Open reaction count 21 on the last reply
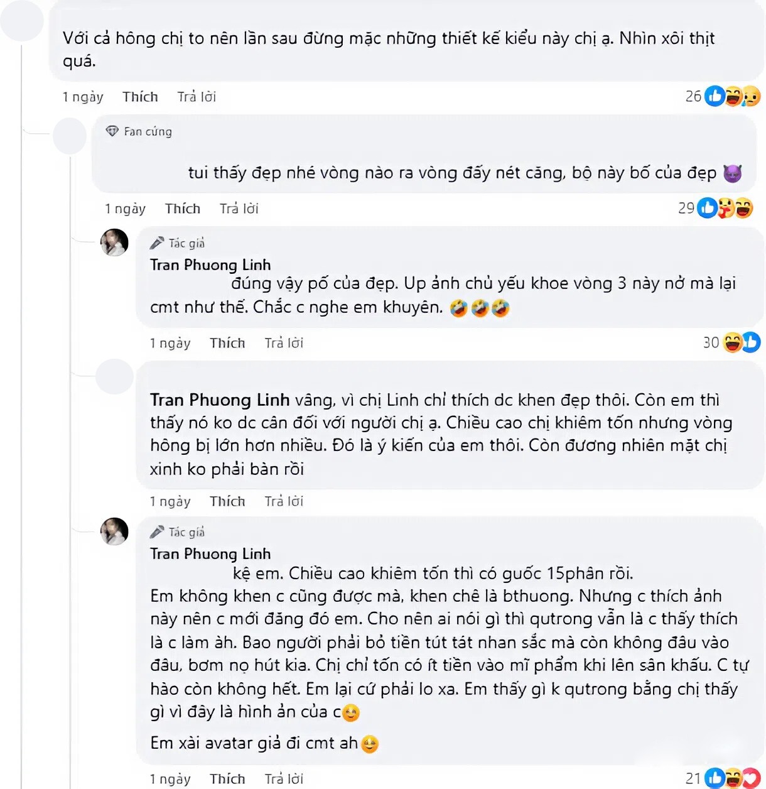This screenshot has height=789, width=766. [x=693, y=779]
